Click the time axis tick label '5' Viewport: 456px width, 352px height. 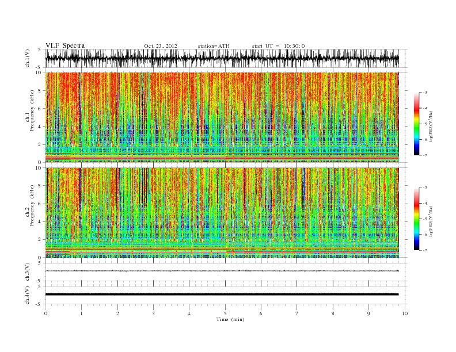[225, 313]
